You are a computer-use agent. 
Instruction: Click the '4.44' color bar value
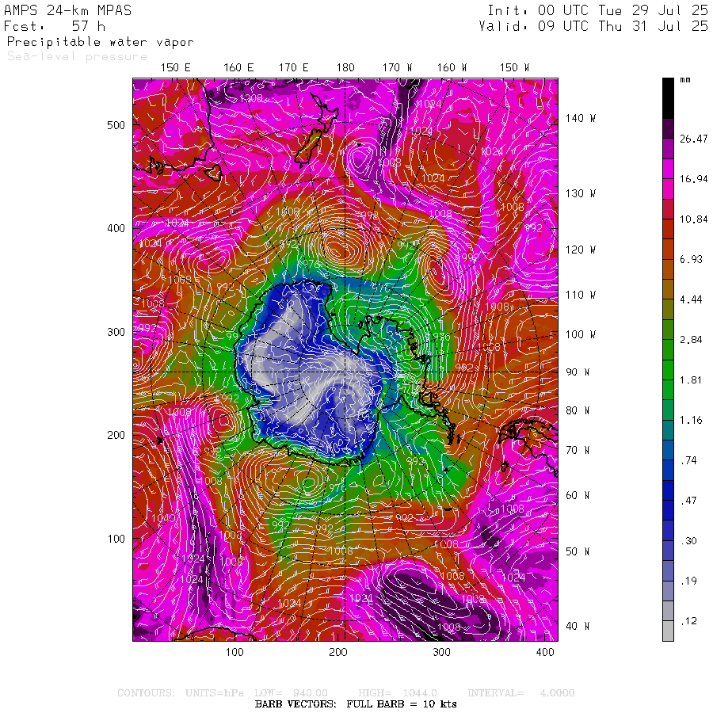pos(691,299)
